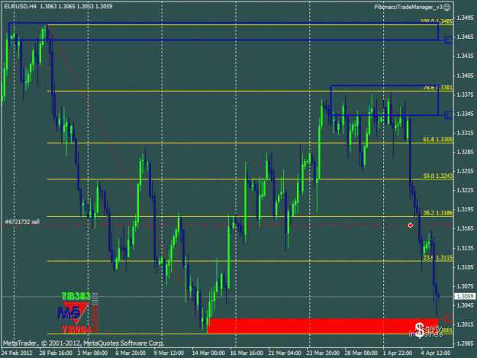Click the striped strength meter beside M5
Image resolution: width=477 pixels, height=358 pixels.
pos(95,313)
